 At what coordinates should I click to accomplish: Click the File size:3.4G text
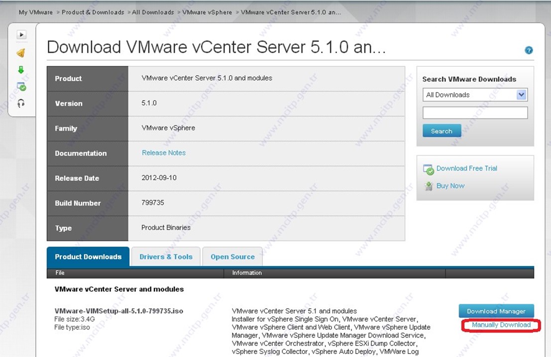point(75,319)
